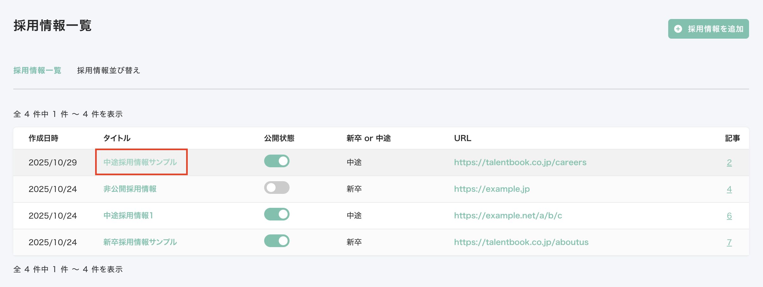
Task: Toggle publish switch for 中途採用情報1
Action: (277, 214)
